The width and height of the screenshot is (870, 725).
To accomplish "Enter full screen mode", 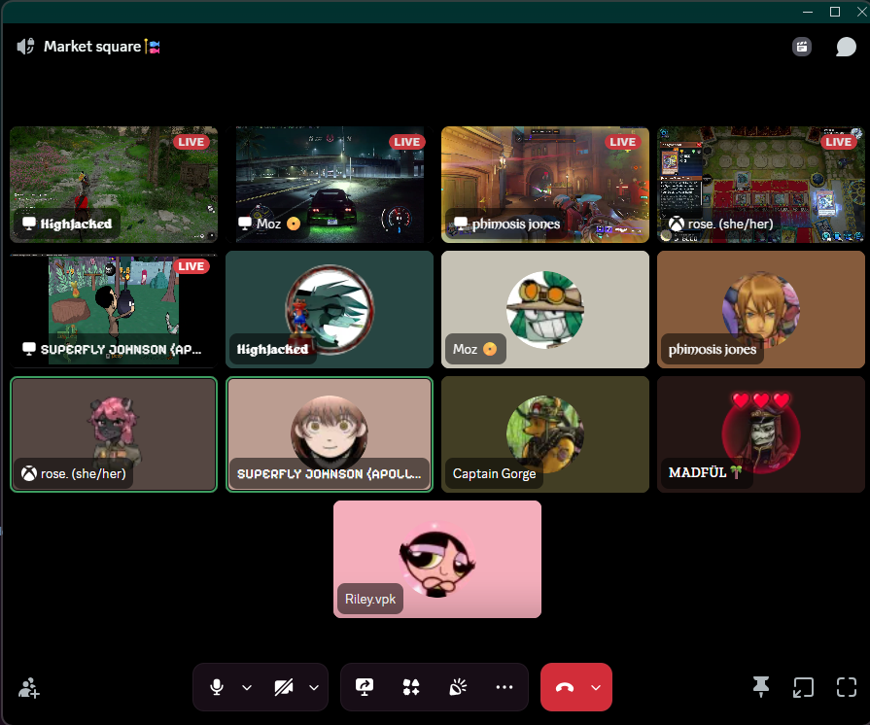I will [x=847, y=687].
